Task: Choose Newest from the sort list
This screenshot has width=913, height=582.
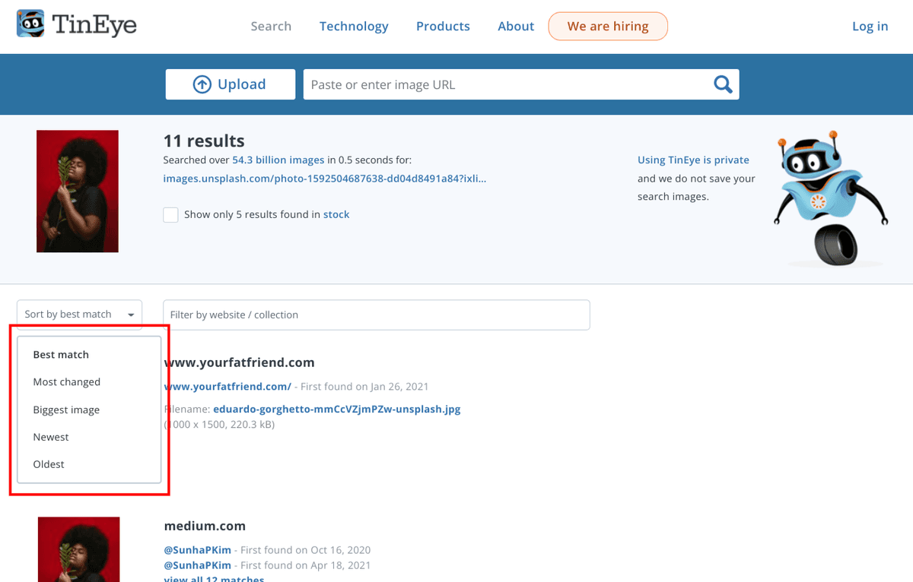Action: coord(51,437)
